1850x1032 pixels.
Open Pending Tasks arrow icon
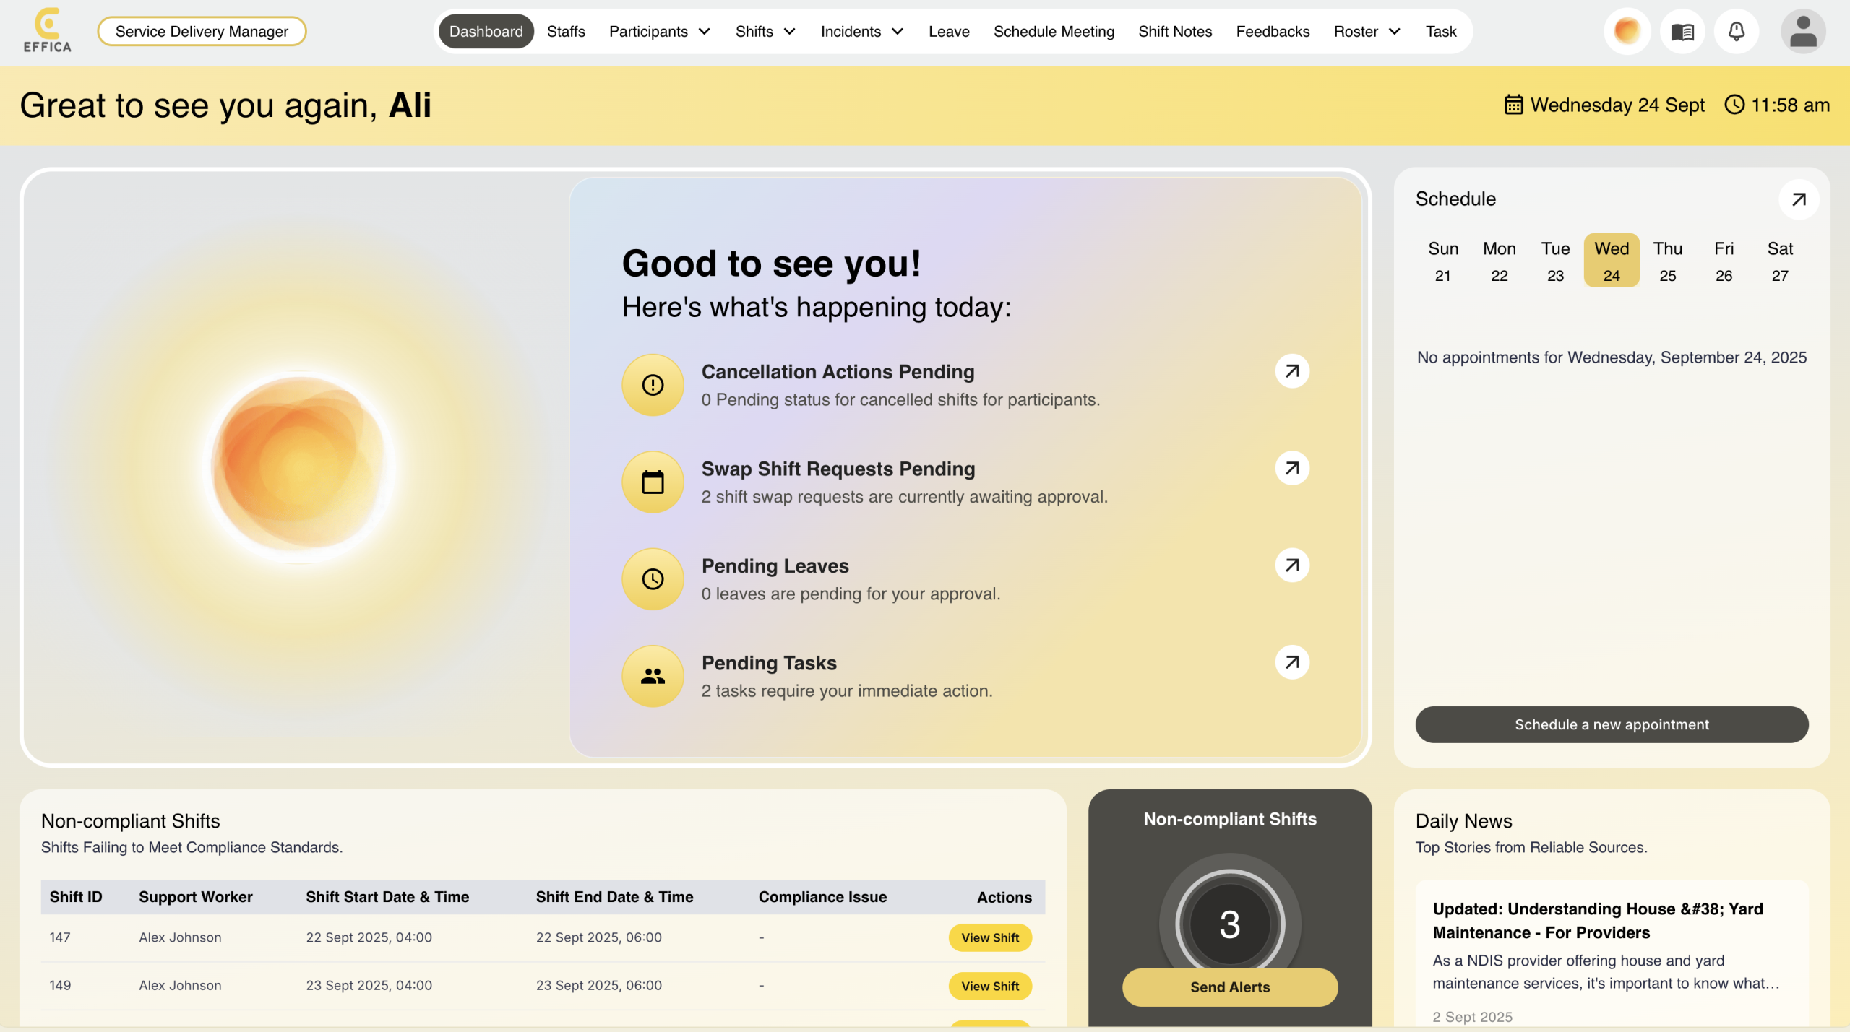(1292, 662)
